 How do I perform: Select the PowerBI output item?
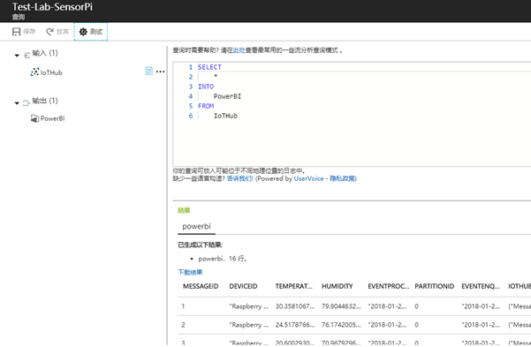pos(52,118)
